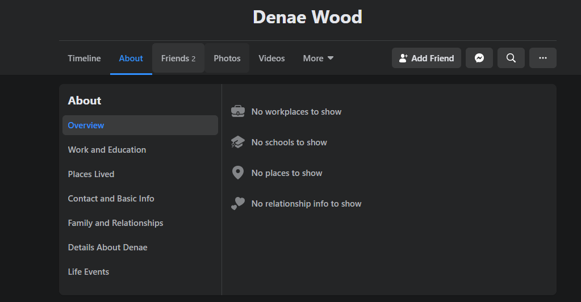Click 'No relationship info to show' text
581x302 pixels.
pos(307,204)
